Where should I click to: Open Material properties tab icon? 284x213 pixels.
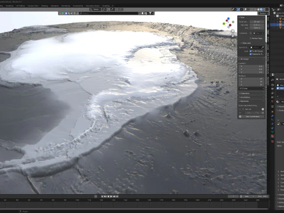pyautogui.click(x=272, y=136)
